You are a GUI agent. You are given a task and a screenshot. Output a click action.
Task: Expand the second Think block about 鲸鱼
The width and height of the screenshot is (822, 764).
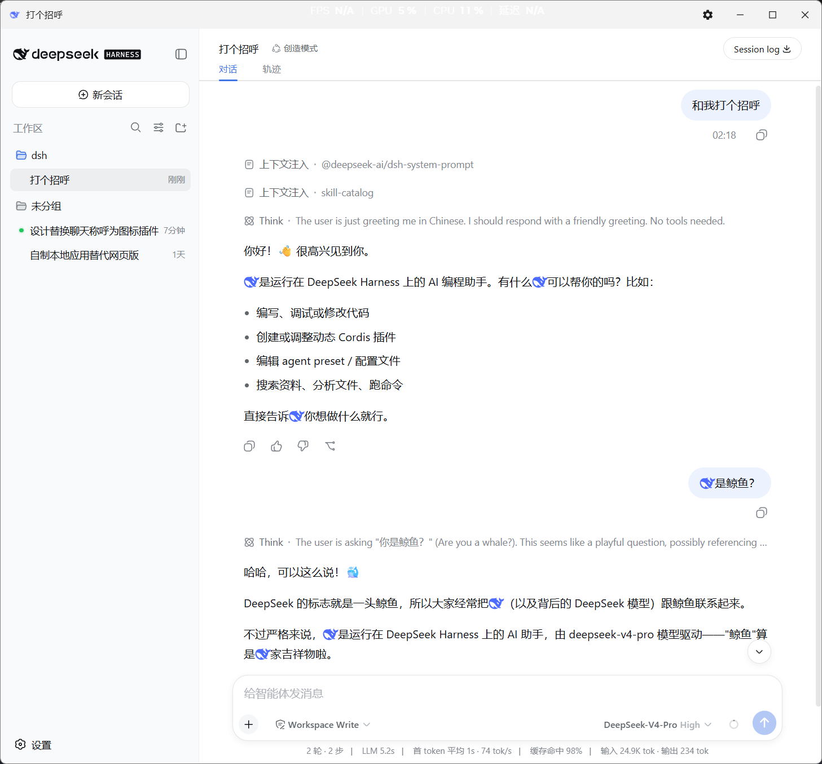(505, 542)
